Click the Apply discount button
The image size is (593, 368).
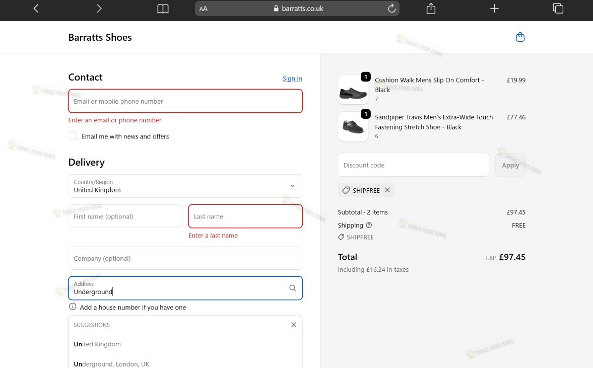point(510,165)
